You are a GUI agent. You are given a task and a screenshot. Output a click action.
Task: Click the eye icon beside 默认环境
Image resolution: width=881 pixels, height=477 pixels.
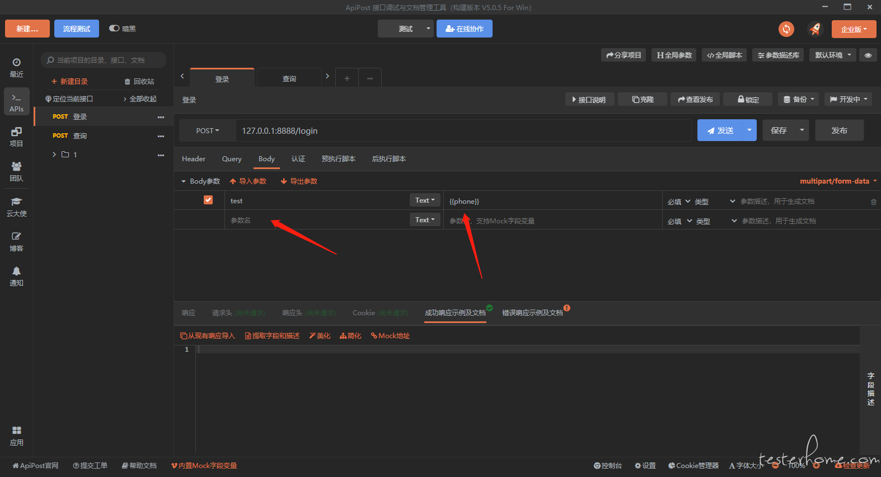pyautogui.click(x=868, y=55)
